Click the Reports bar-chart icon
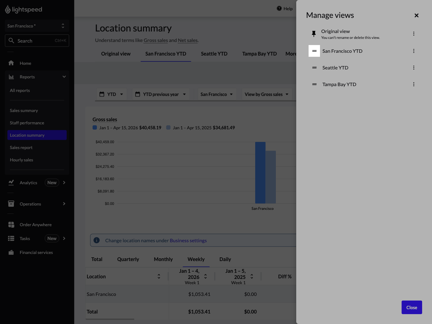 (x=11, y=77)
